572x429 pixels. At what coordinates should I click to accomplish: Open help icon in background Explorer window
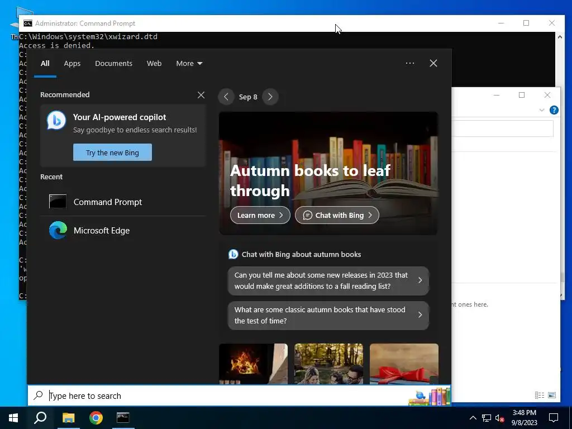point(554,110)
